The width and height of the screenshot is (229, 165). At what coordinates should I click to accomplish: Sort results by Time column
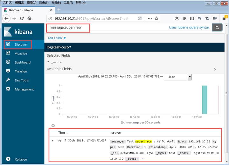pos(63,133)
